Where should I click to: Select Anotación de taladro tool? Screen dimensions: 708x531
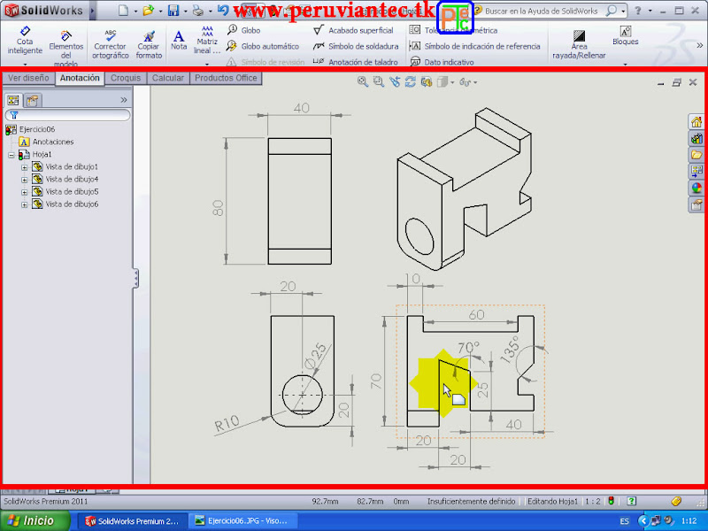point(356,62)
